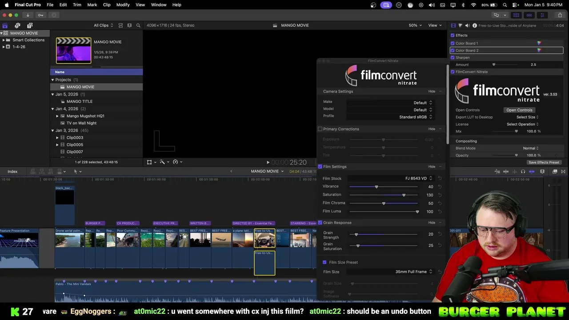
Task: Open the Keyword Editor key icon
Action: (40, 15)
